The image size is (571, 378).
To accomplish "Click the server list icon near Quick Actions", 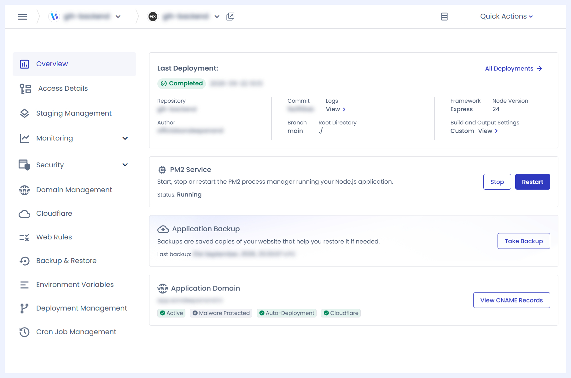I will point(444,16).
